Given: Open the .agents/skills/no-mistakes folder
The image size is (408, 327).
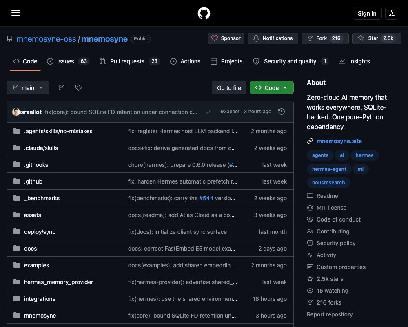Looking at the screenshot, I should click(58, 131).
